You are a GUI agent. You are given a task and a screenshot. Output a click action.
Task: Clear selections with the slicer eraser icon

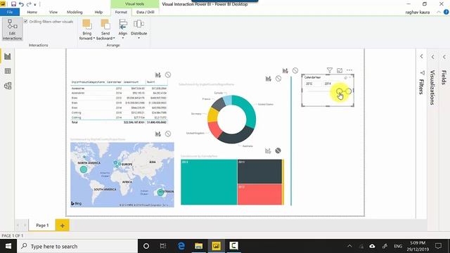pos(345,77)
